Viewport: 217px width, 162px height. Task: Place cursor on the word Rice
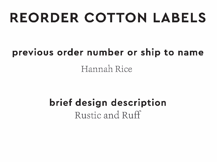tap(123, 69)
